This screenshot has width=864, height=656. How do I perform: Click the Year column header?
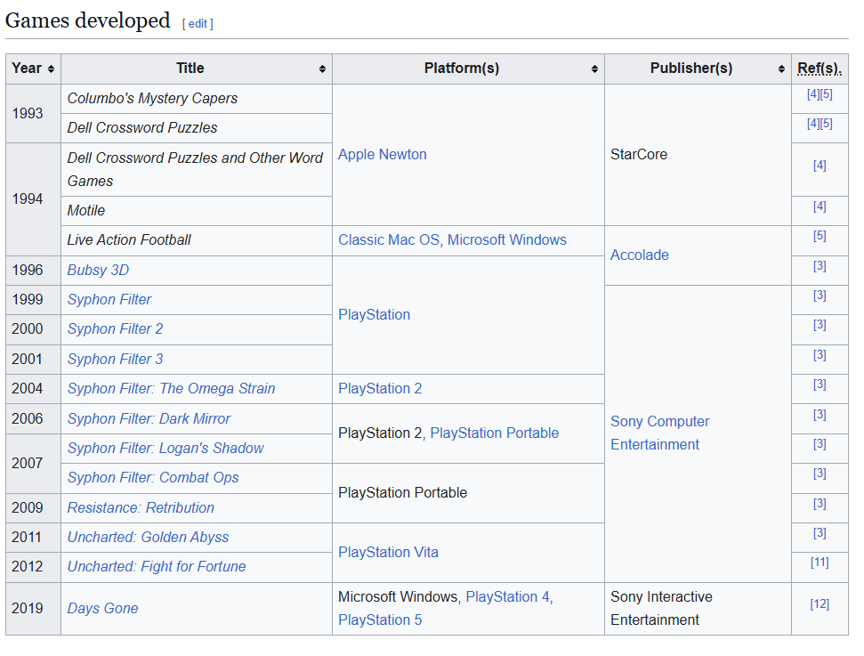coord(33,69)
